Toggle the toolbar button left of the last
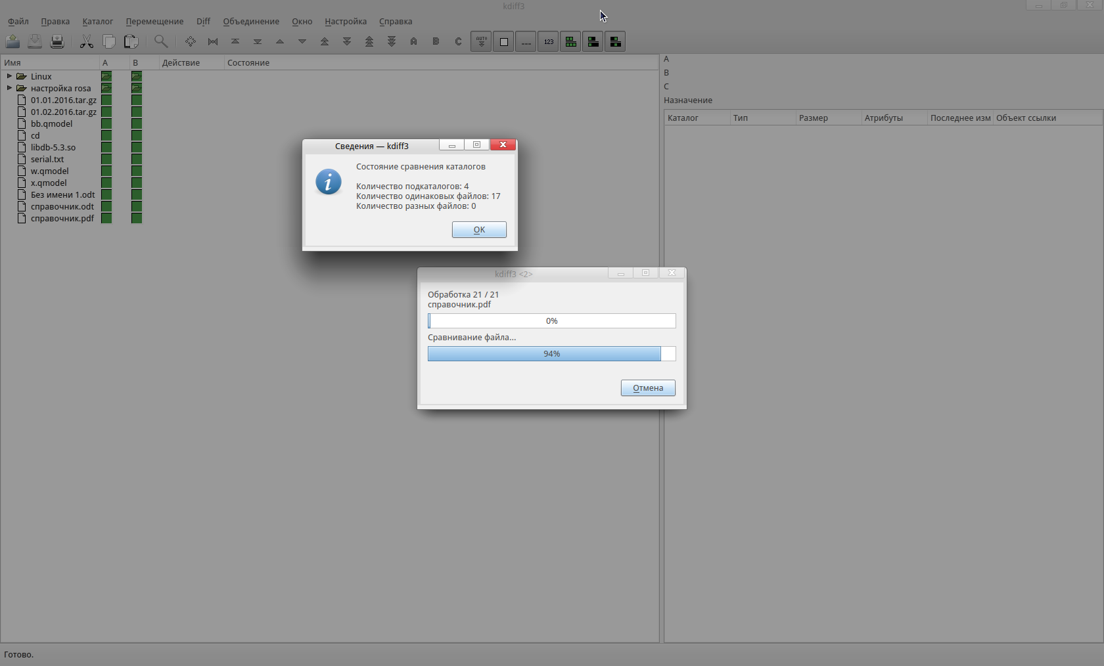Image resolution: width=1104 pixels, height=666 pixels. coord(593,41)
